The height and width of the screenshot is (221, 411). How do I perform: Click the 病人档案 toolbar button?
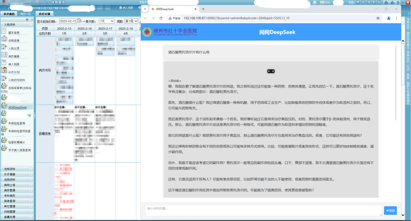tap(126, 8)
